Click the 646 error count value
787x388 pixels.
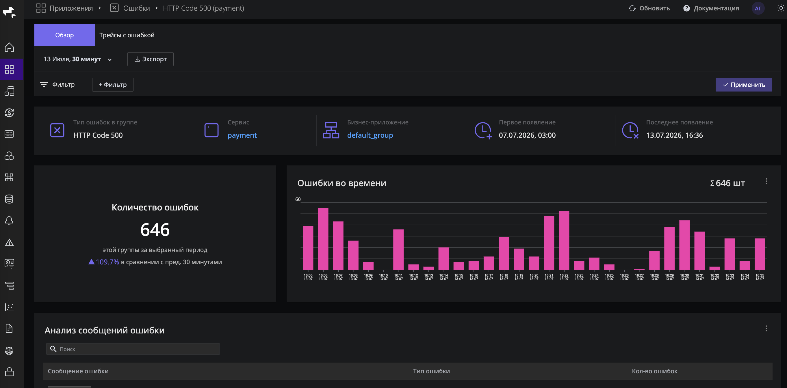point(155,230)
